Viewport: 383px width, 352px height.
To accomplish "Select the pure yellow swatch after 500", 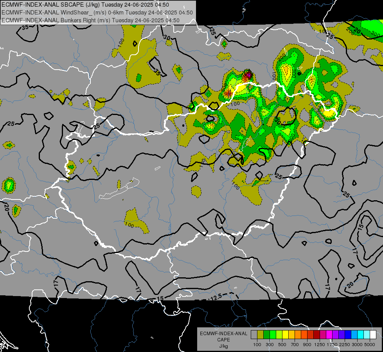I will pyautogui.click(x=285, y=335).
